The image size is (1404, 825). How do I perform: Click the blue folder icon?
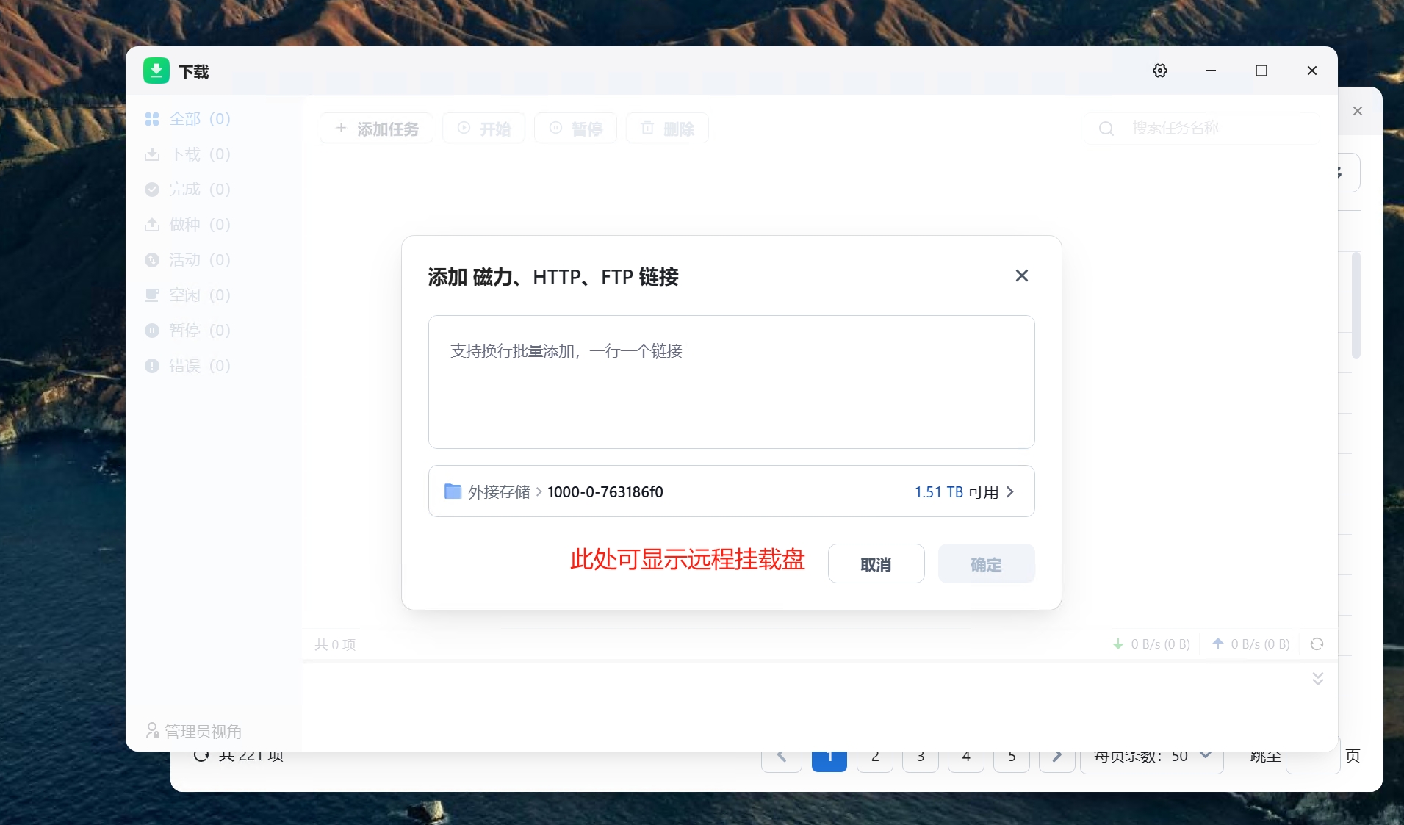click(x=453, y=491)
